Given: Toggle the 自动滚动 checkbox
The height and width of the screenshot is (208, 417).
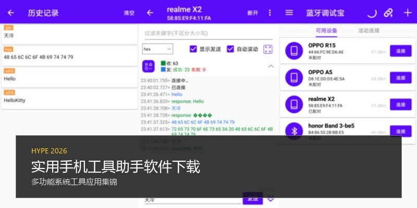Looking at the screenshot, I should coord(230,49).
